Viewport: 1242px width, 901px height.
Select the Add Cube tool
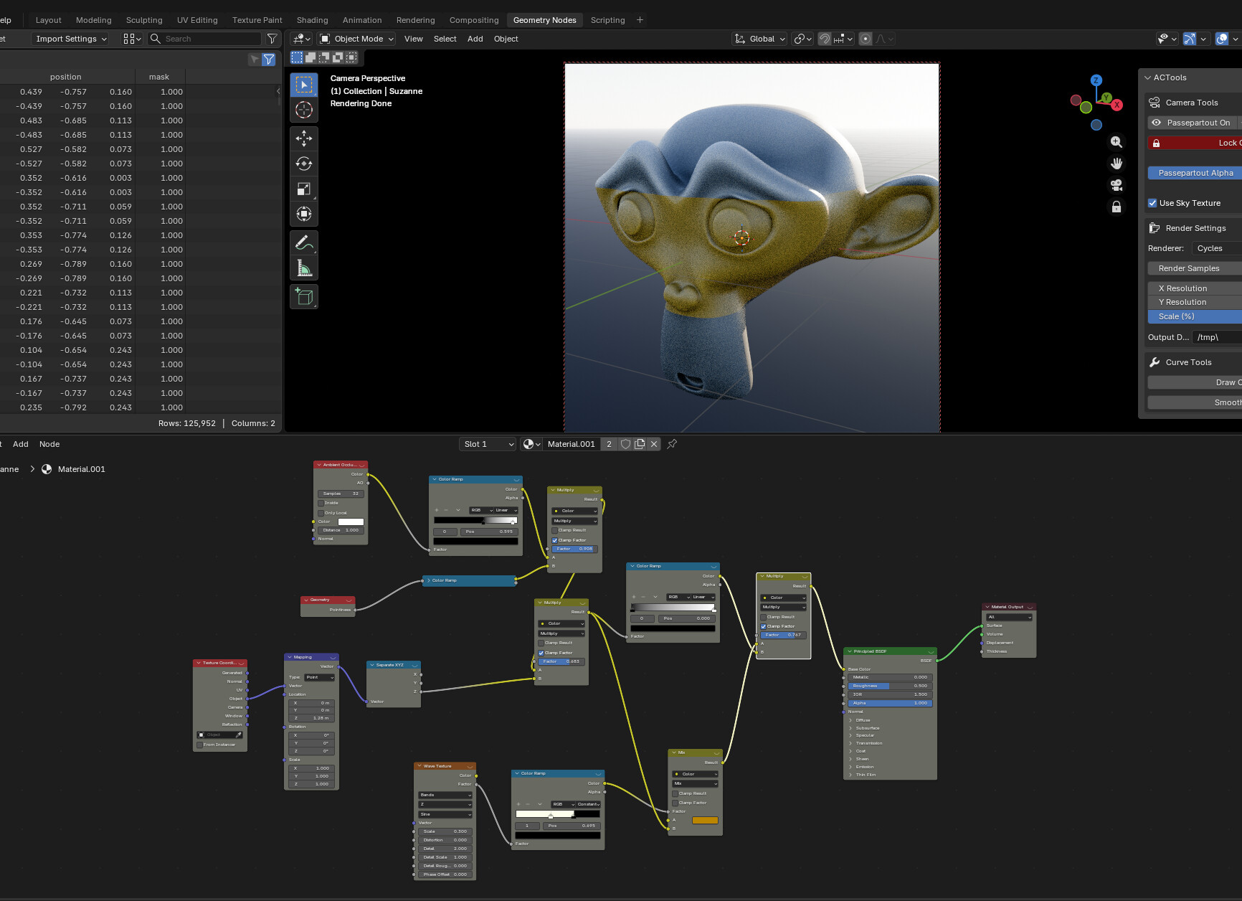[304, 297]
